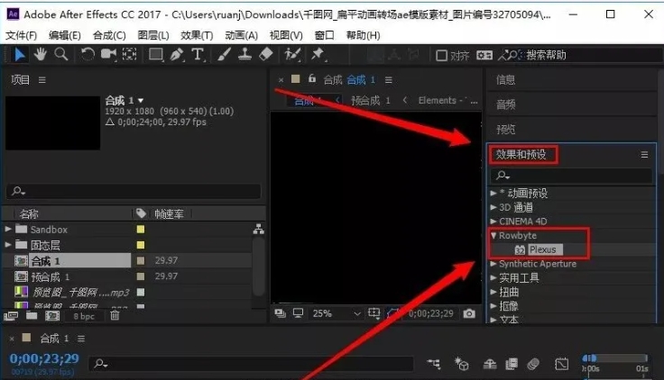Screen dimensions: 664x380
Task: Open the 图层(L) menu
Action: click(x=153, y=35)
